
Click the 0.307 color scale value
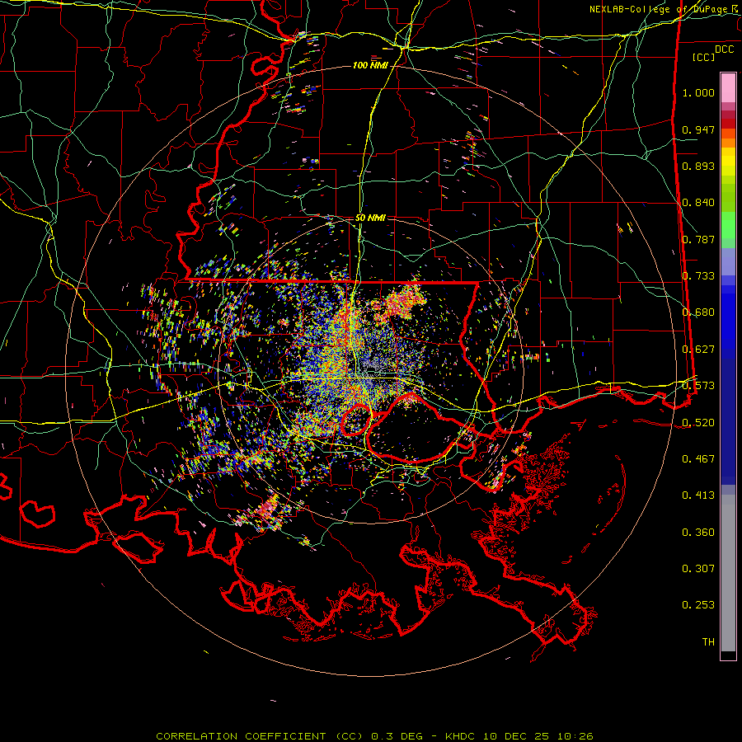[x=698, y=569]
